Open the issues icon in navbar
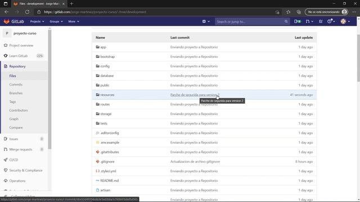 point(298,21)
